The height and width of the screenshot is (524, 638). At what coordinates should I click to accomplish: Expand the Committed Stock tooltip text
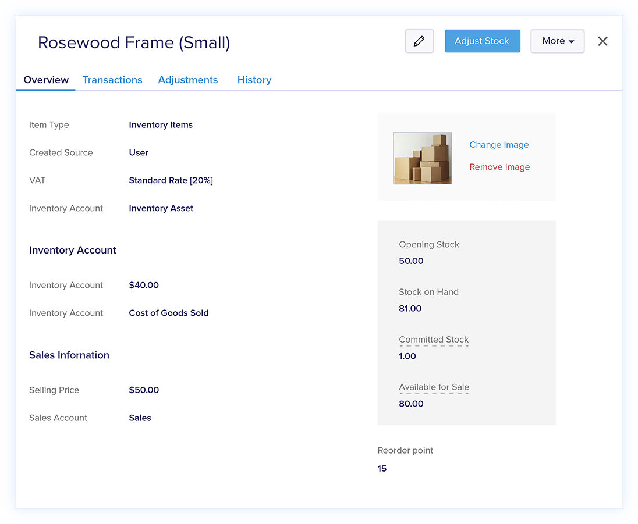(434, 340)
